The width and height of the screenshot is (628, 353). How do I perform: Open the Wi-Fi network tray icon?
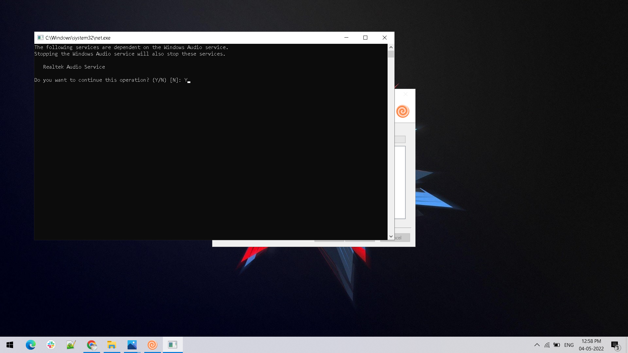point(547,345)
